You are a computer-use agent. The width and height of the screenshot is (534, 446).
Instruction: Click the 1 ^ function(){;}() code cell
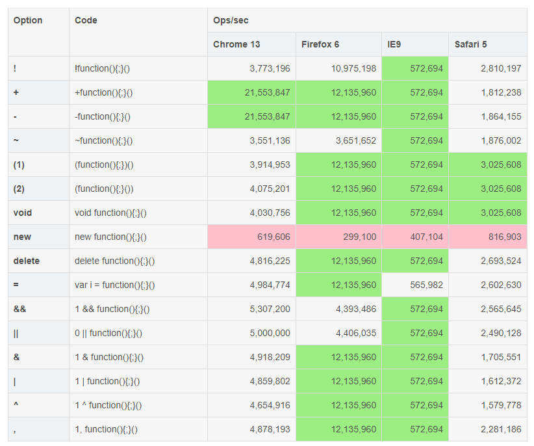point(108,405)
